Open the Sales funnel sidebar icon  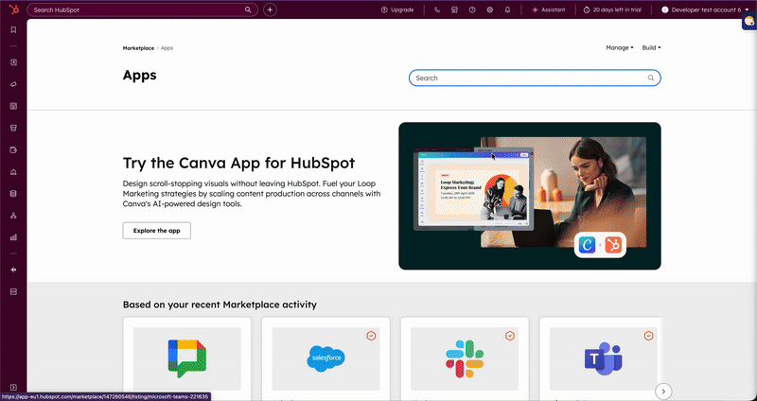[13, 128]
